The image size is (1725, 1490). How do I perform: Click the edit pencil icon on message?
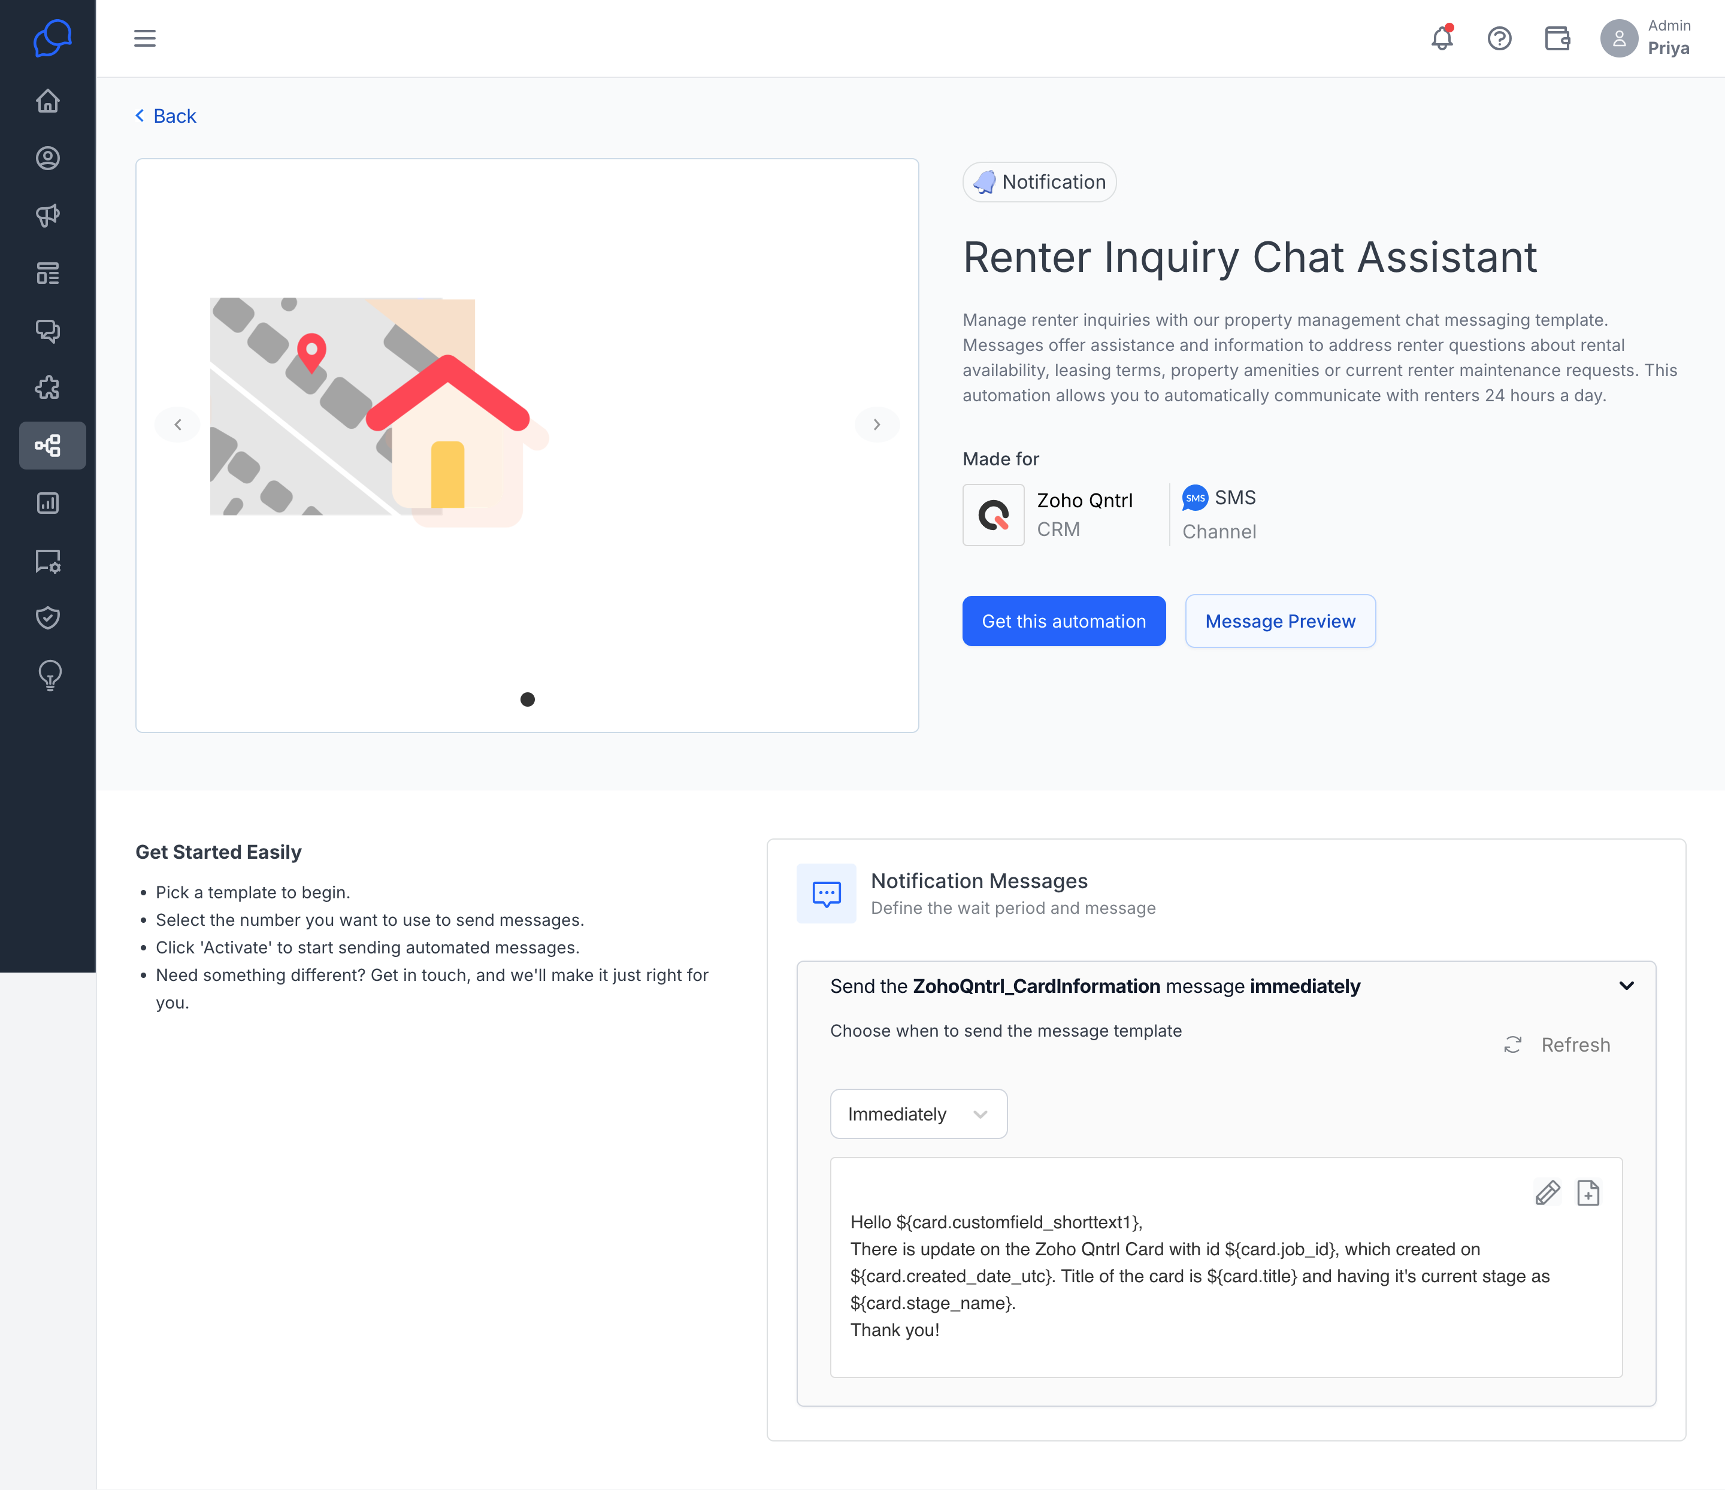pyautogui.click(x=1548, y=1193)
